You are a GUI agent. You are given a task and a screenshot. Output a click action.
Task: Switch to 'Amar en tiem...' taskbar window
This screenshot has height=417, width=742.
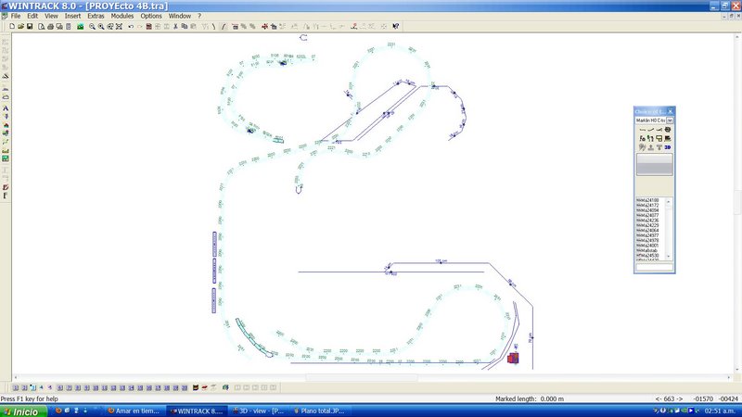[x=134, y=411]
